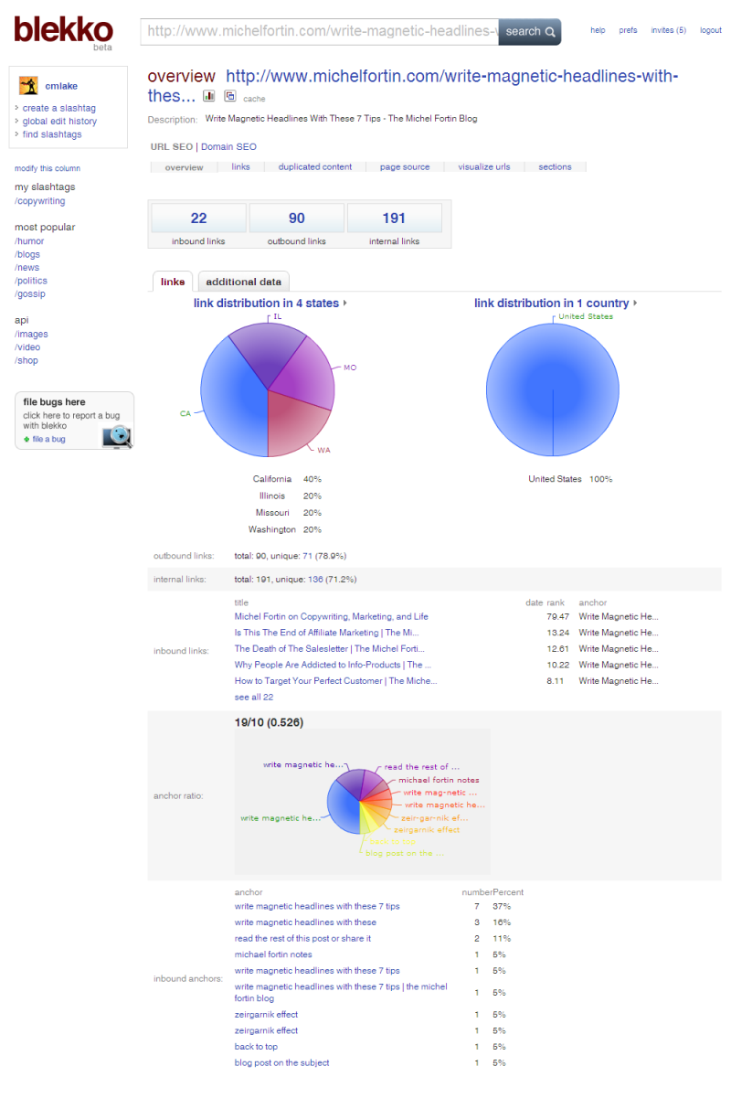This screenshot has height=1098, width=731.
Task: Select the overview menu tab
Action: [x=184, y=167]
